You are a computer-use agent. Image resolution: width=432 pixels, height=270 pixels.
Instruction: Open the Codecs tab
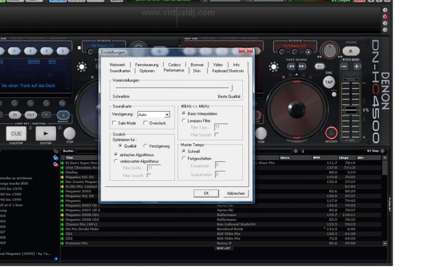click(x=174, y=65)
